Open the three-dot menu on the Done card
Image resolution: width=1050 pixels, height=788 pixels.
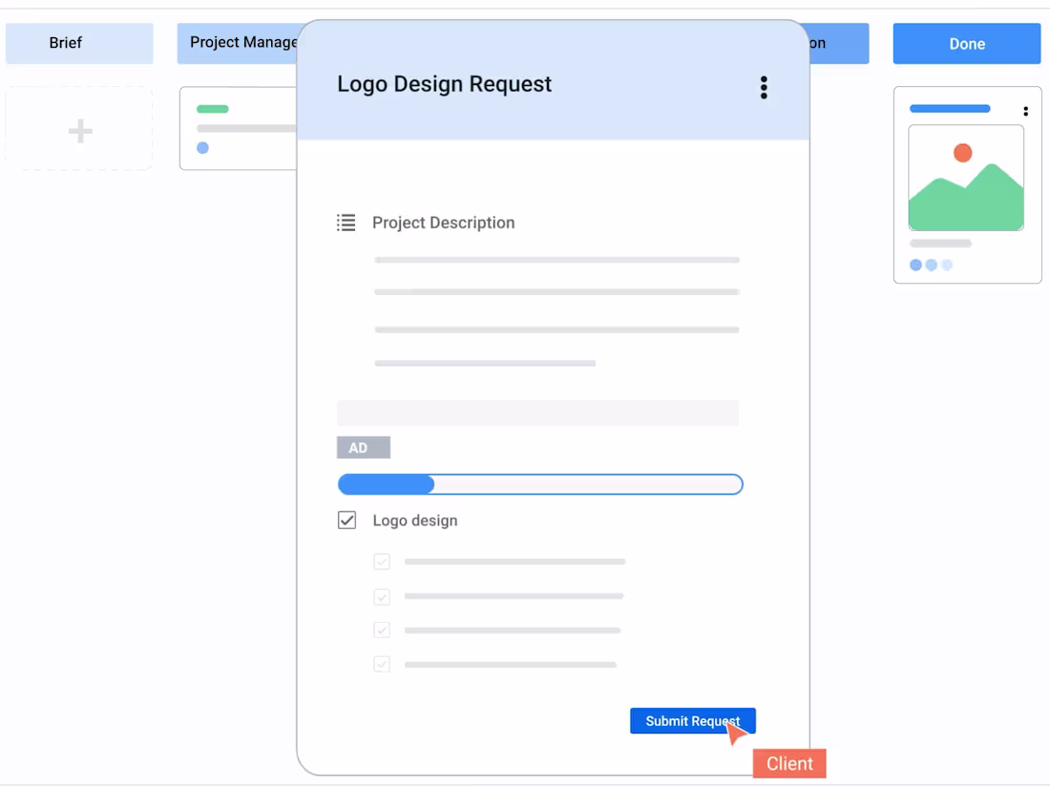(1025, 111)
